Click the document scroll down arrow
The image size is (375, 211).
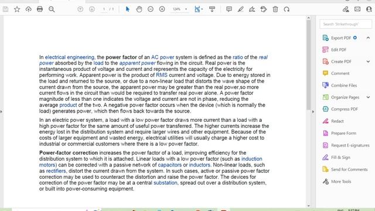click(309, 206)
